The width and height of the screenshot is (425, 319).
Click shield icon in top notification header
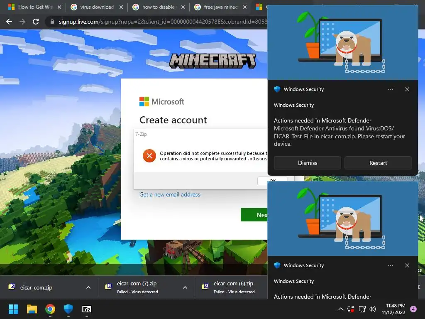click(x=277, y=89)
